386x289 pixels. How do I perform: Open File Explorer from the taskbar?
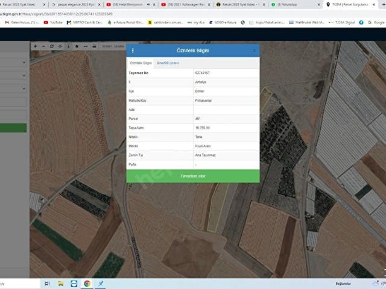(x=60, y=284)
